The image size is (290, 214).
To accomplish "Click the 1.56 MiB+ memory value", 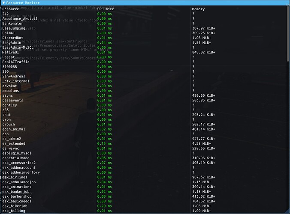I will 202,43.
